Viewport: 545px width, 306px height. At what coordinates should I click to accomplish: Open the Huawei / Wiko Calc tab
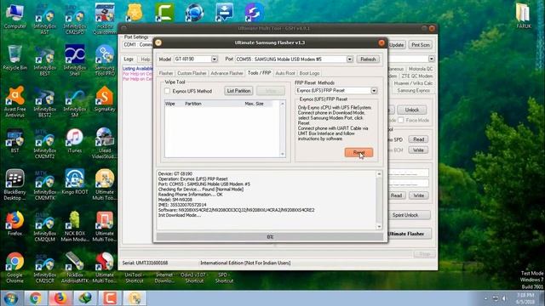(x=413, y=83)
